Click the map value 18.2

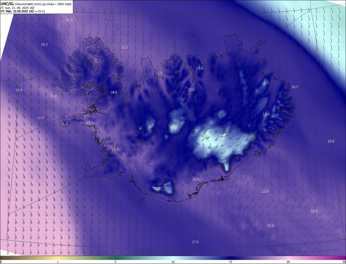click(45, 44)
